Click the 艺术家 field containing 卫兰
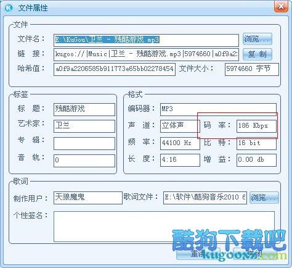Screen dimensions: 292x268 [x=84, y=126]
